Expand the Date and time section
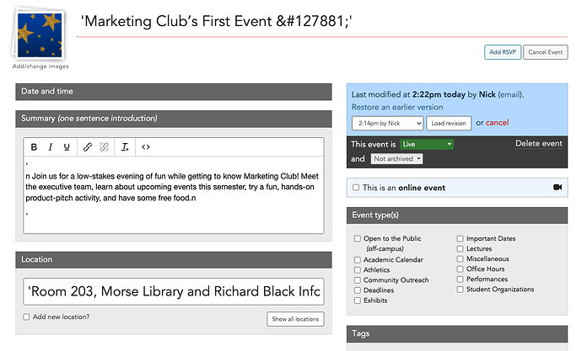The image size is (582, 351). coord(174,92)
